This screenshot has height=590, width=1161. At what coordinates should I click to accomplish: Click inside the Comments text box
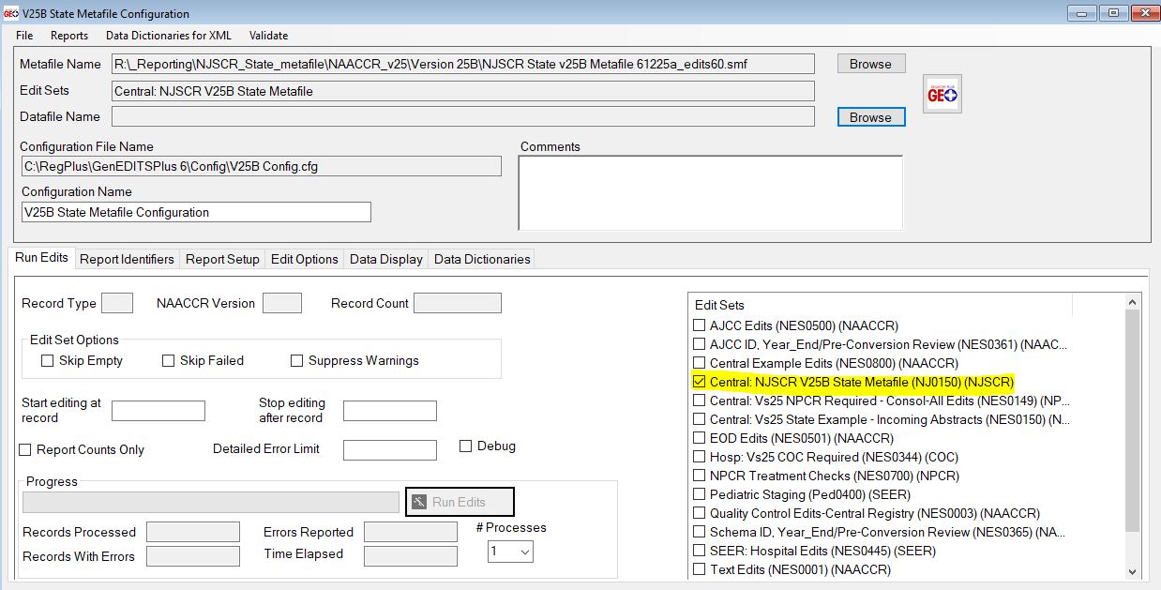[710, 192]
